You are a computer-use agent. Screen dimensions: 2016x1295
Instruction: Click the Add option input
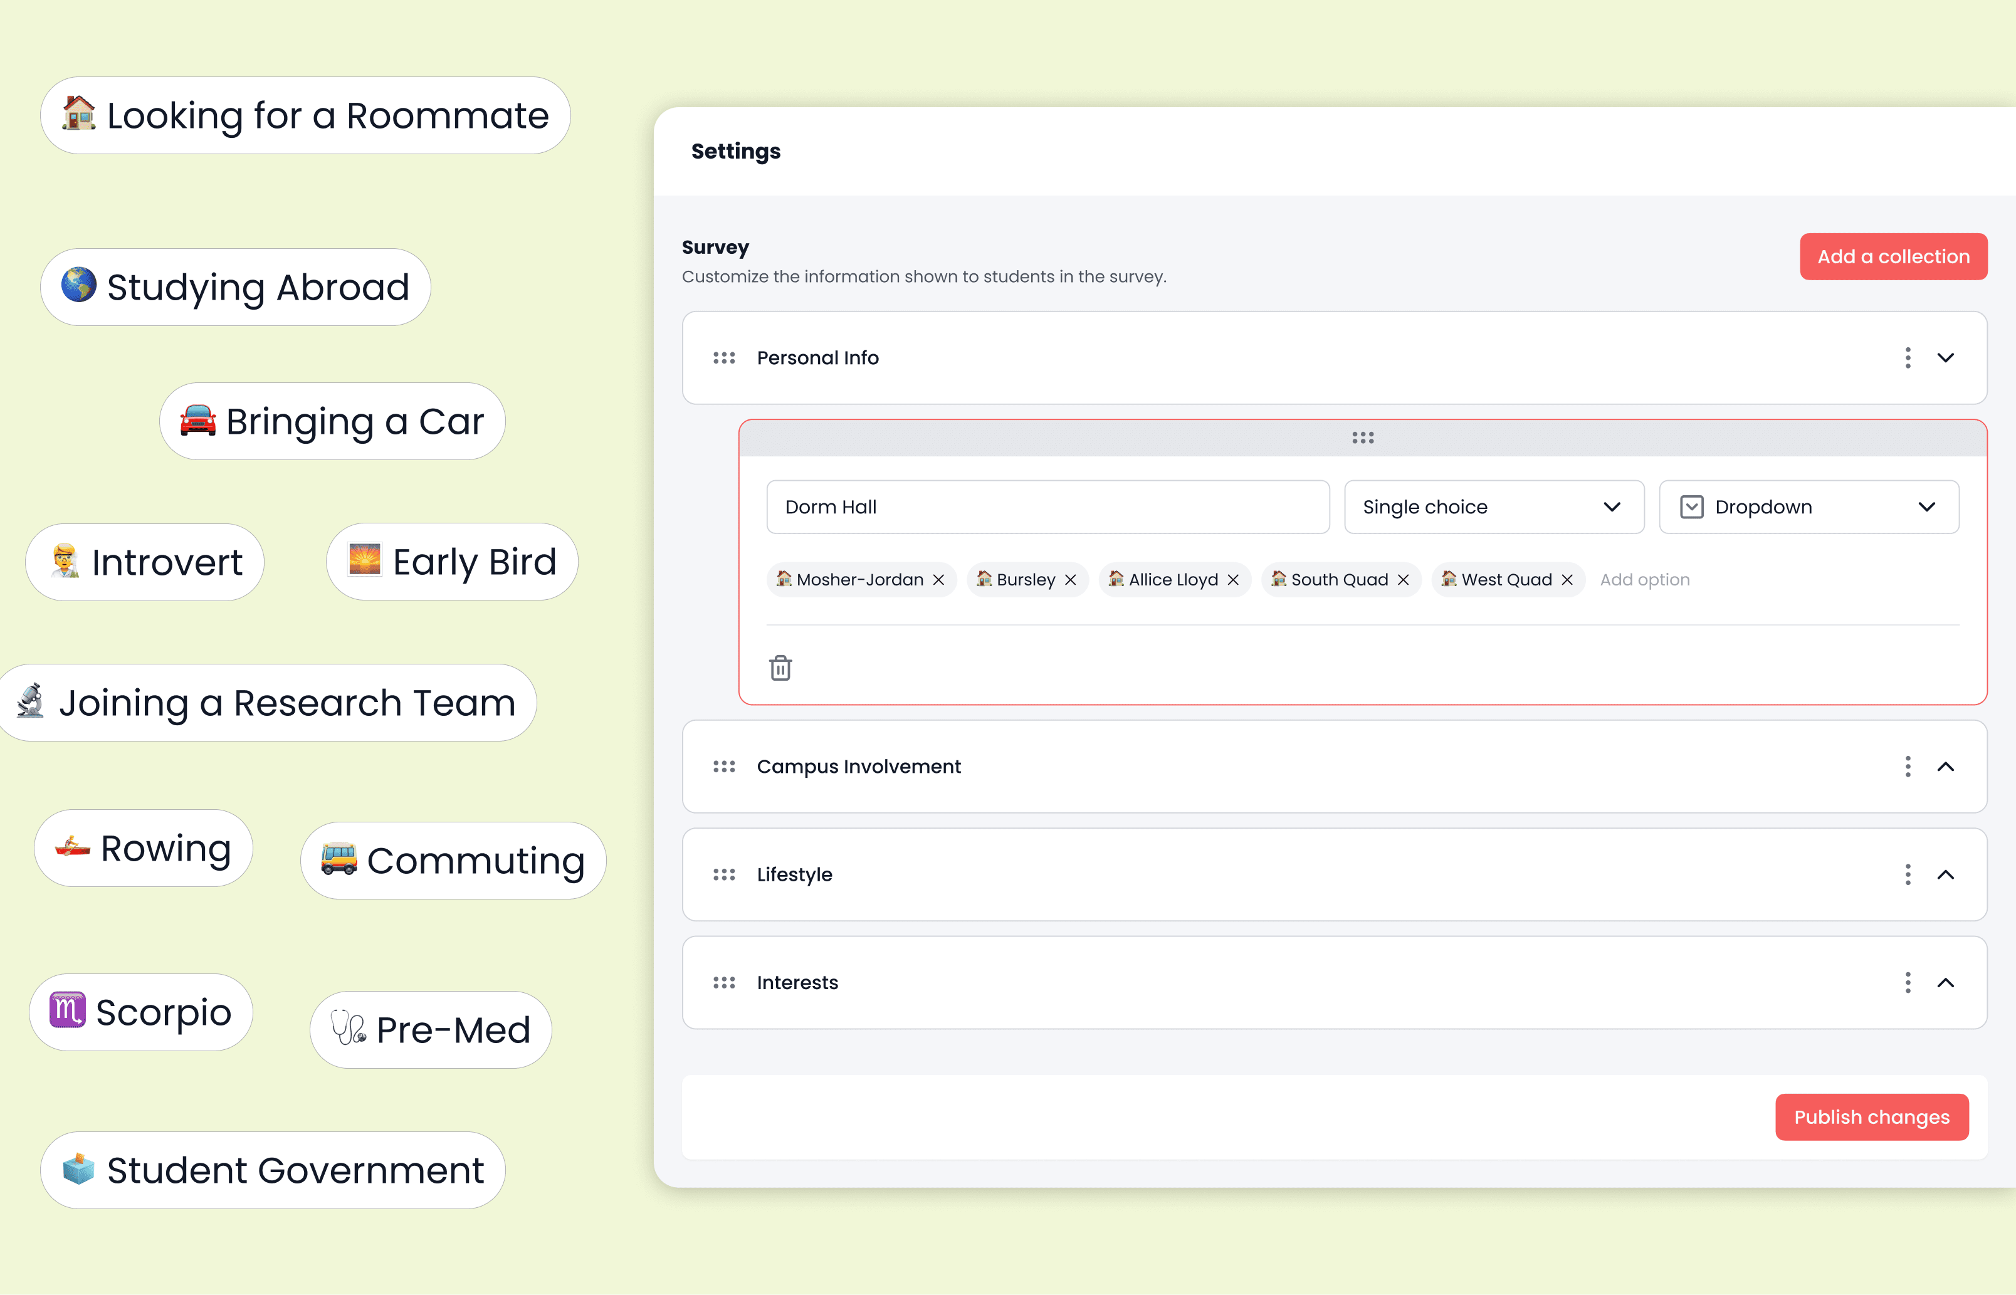click(x=1644, y=580)
